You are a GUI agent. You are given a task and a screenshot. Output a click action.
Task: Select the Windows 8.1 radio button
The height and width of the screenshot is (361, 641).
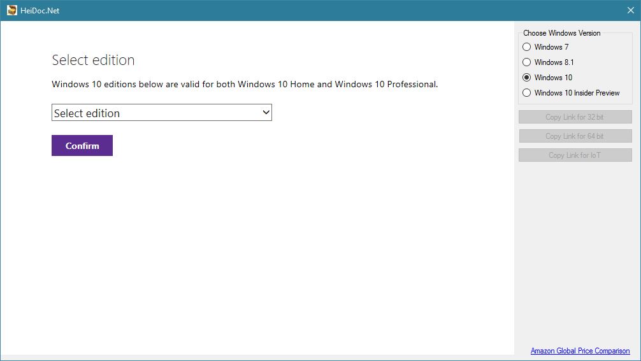pyautogui.click(x=526, y=62)
